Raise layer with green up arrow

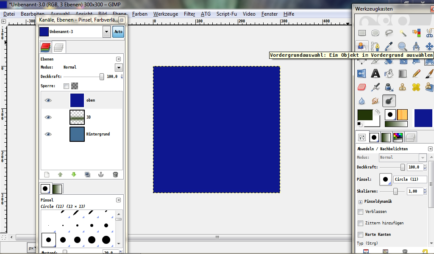point(60,175)
